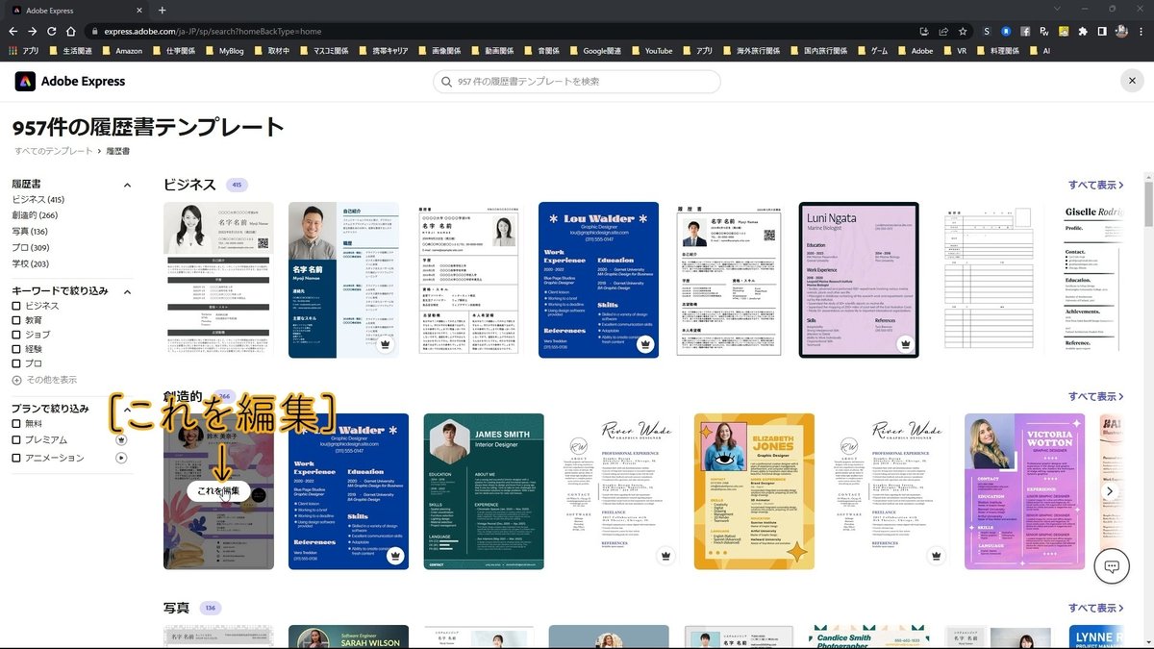Check the プロ keyword filter
Viewport: 1154px width, 649px height.
pyautogui.click(x=16, y=363)
